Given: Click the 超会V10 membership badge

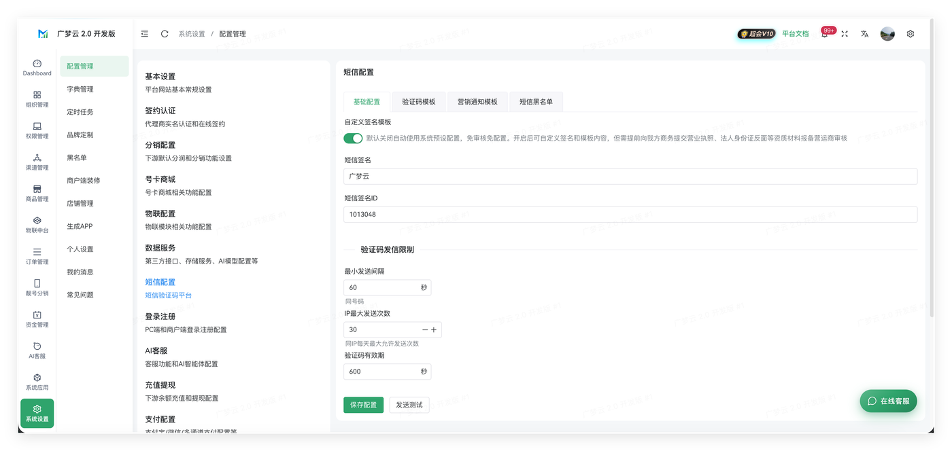Looking at the screenshot, I should click(x=756, y=34).
